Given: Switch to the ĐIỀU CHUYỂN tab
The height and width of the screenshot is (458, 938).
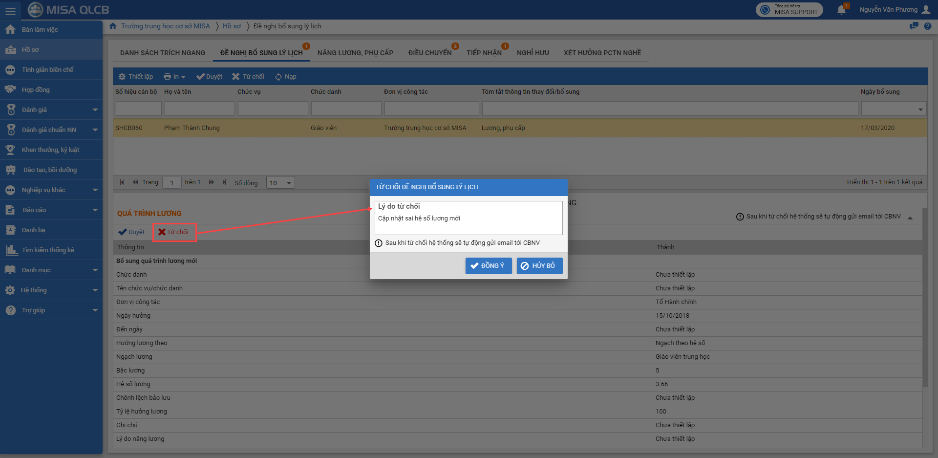Looking at the screenshot, I should (429, 53).
